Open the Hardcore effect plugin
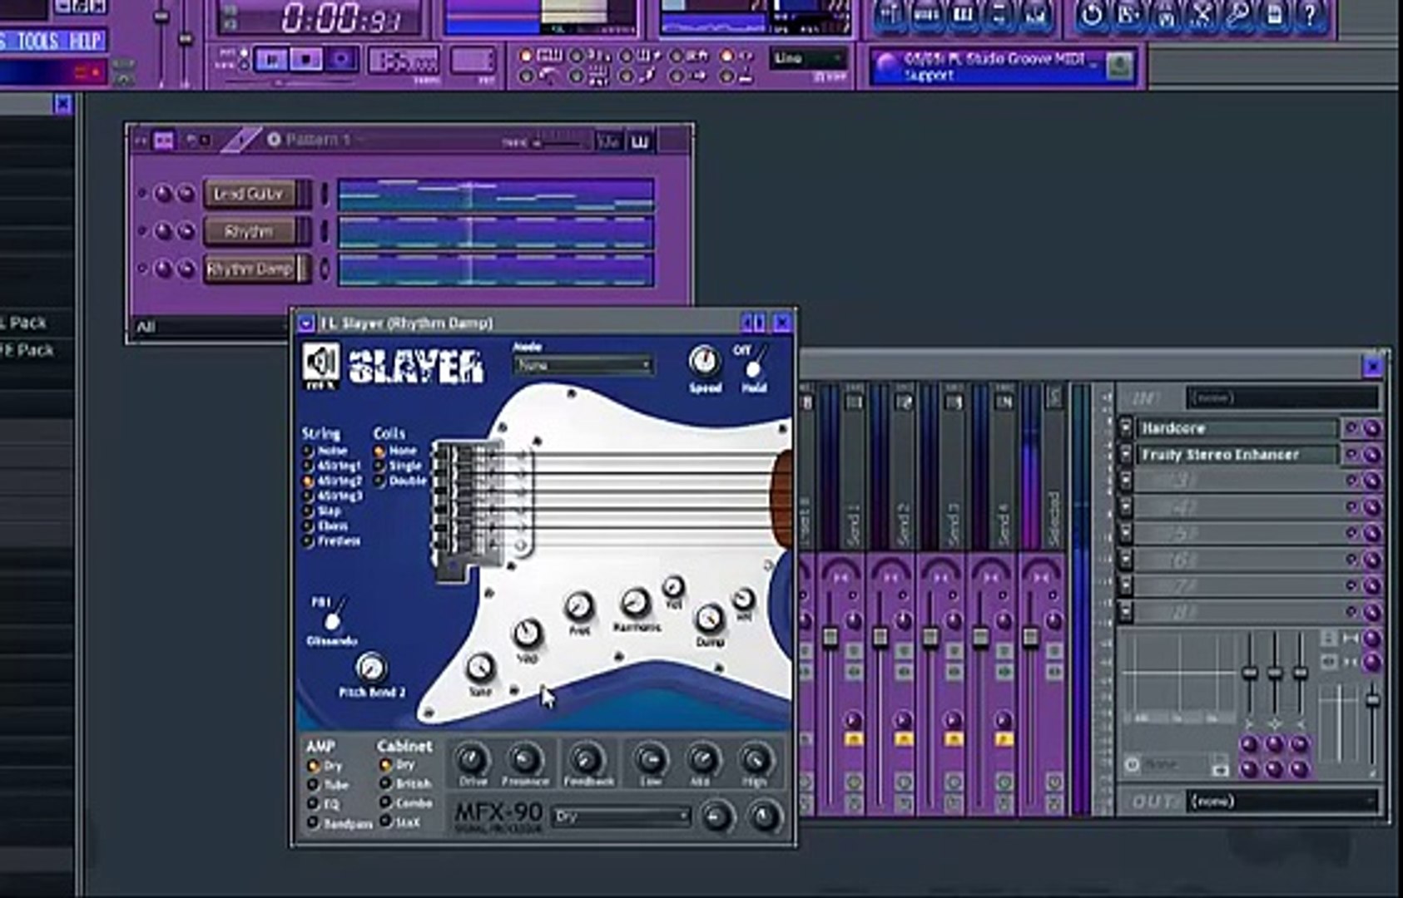1403x898 pixels. 1237,428
